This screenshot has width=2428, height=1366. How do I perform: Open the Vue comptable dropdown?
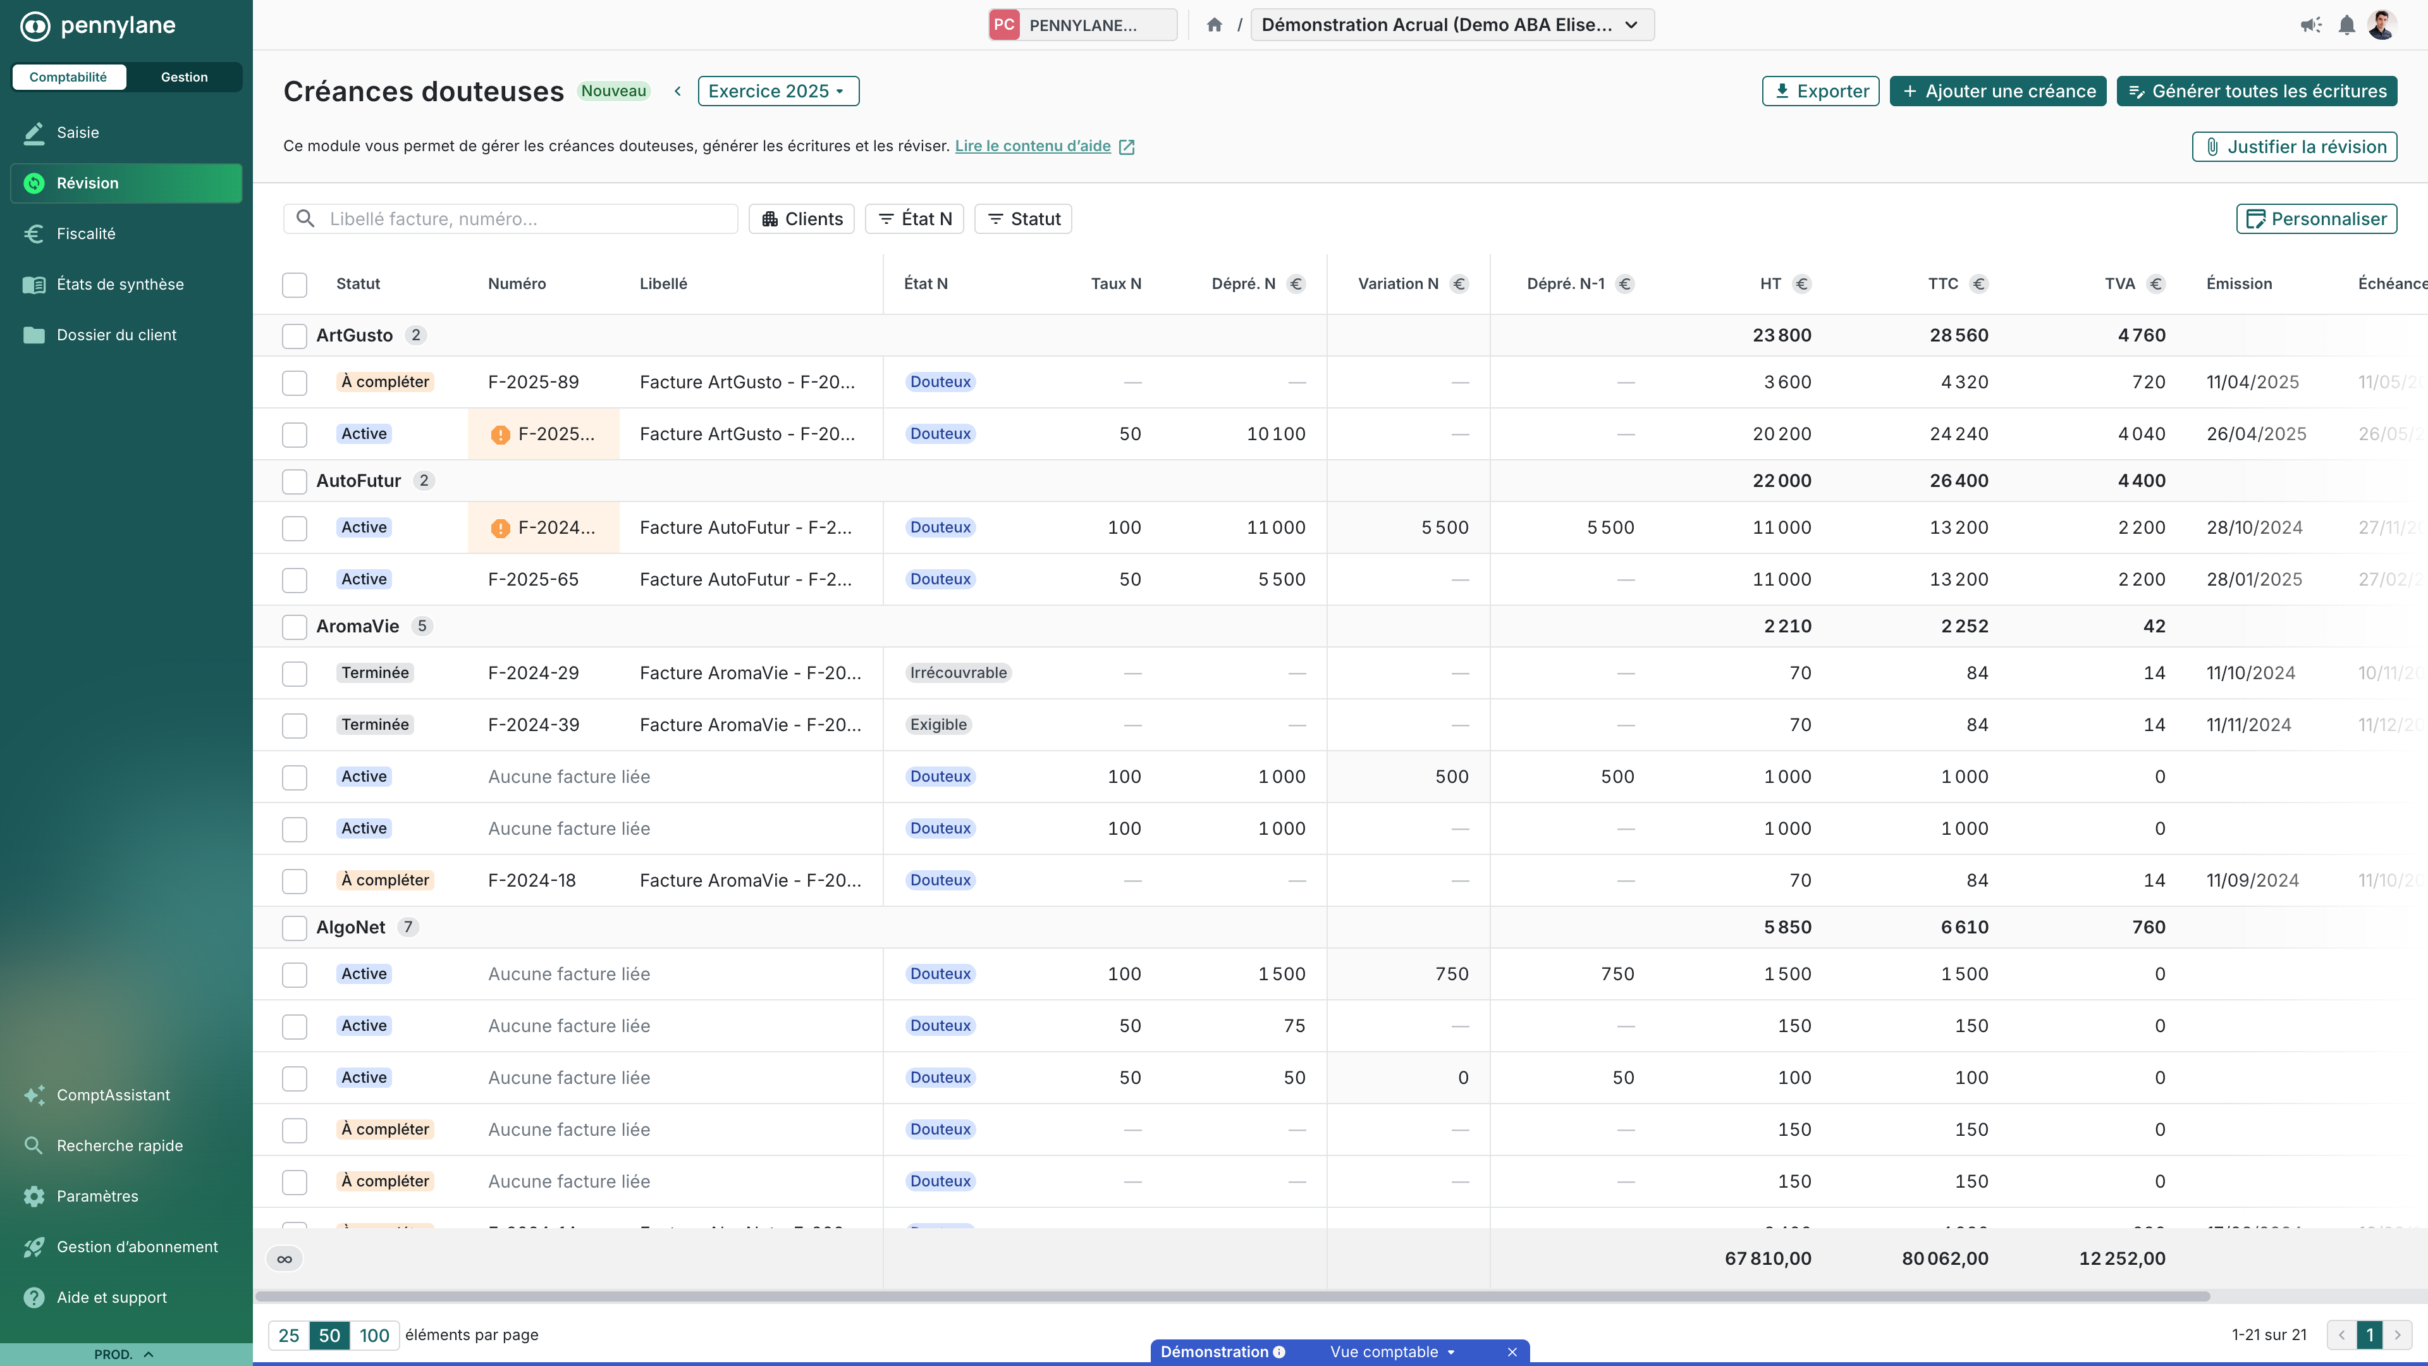[x=1391, y=1352]
